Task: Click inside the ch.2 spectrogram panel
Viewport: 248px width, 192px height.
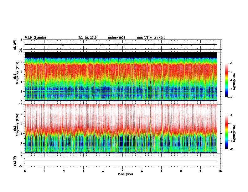Action: click(121, 129)
